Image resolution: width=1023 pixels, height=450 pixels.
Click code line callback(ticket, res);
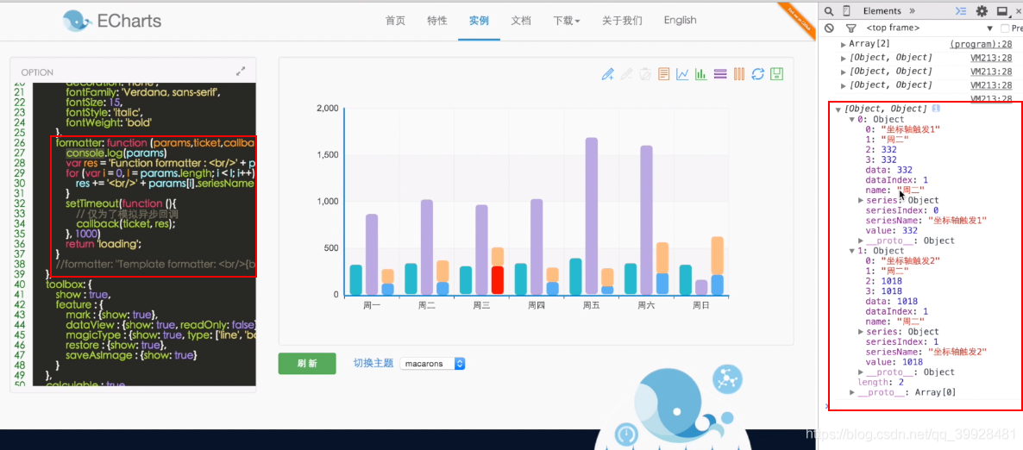pyautogui.click(x=126, y=223)
